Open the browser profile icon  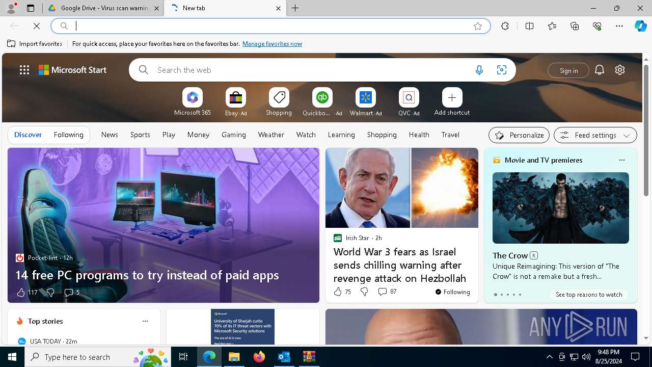[11, 8]
